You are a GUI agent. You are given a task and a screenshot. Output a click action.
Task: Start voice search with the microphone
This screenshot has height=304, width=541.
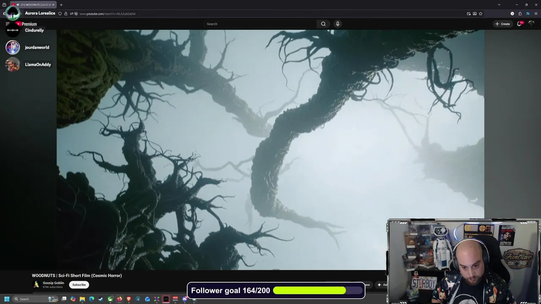point(338,24)
